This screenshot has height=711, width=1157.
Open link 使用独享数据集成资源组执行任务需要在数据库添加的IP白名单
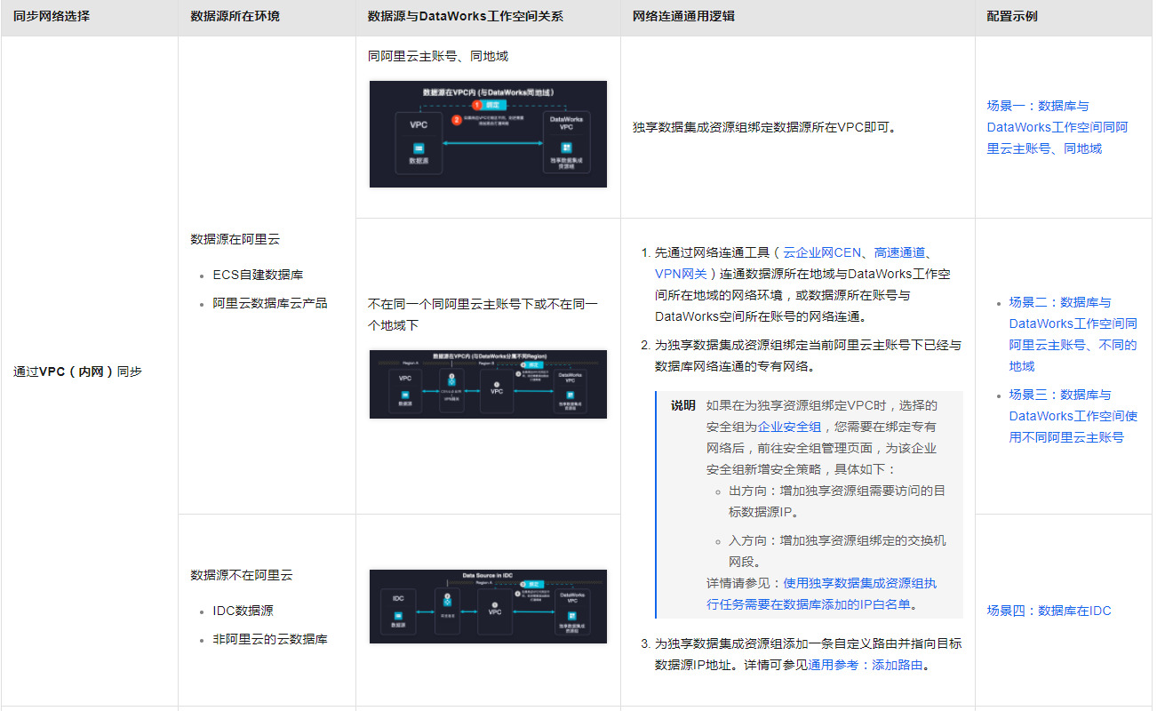(821, 594)
